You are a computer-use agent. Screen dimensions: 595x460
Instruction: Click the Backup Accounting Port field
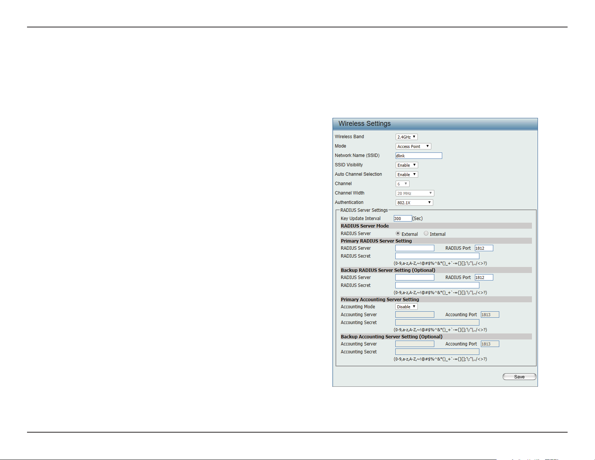[x=490, y=344]
